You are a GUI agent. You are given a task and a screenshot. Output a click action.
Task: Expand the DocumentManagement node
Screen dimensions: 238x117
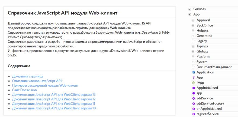193,67
